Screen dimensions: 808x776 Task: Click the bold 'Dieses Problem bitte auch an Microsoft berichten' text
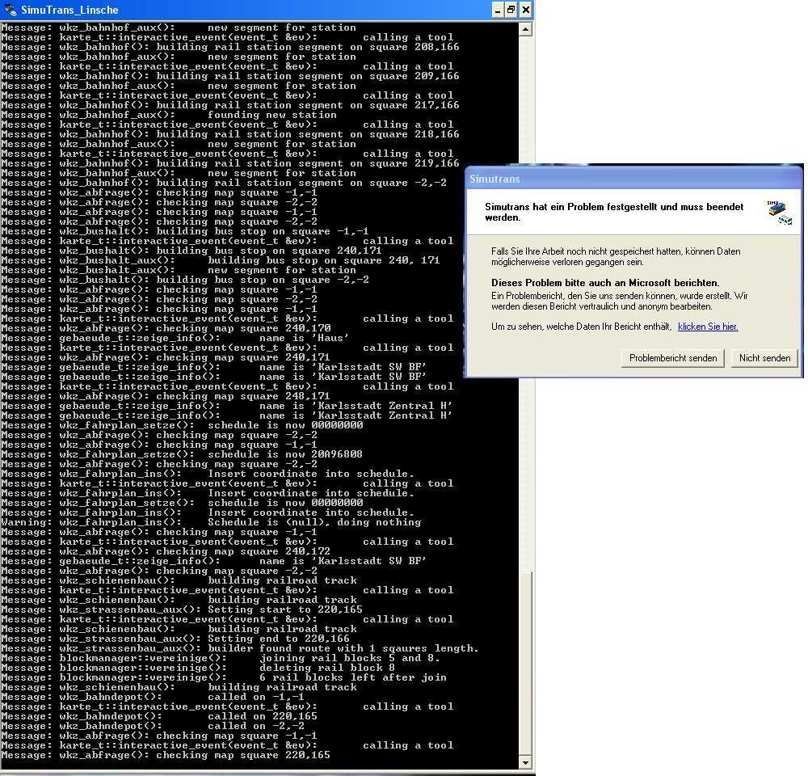605,283
